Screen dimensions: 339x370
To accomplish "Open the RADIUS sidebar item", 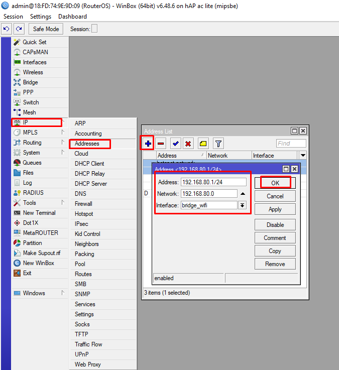I will coord(40,193).
